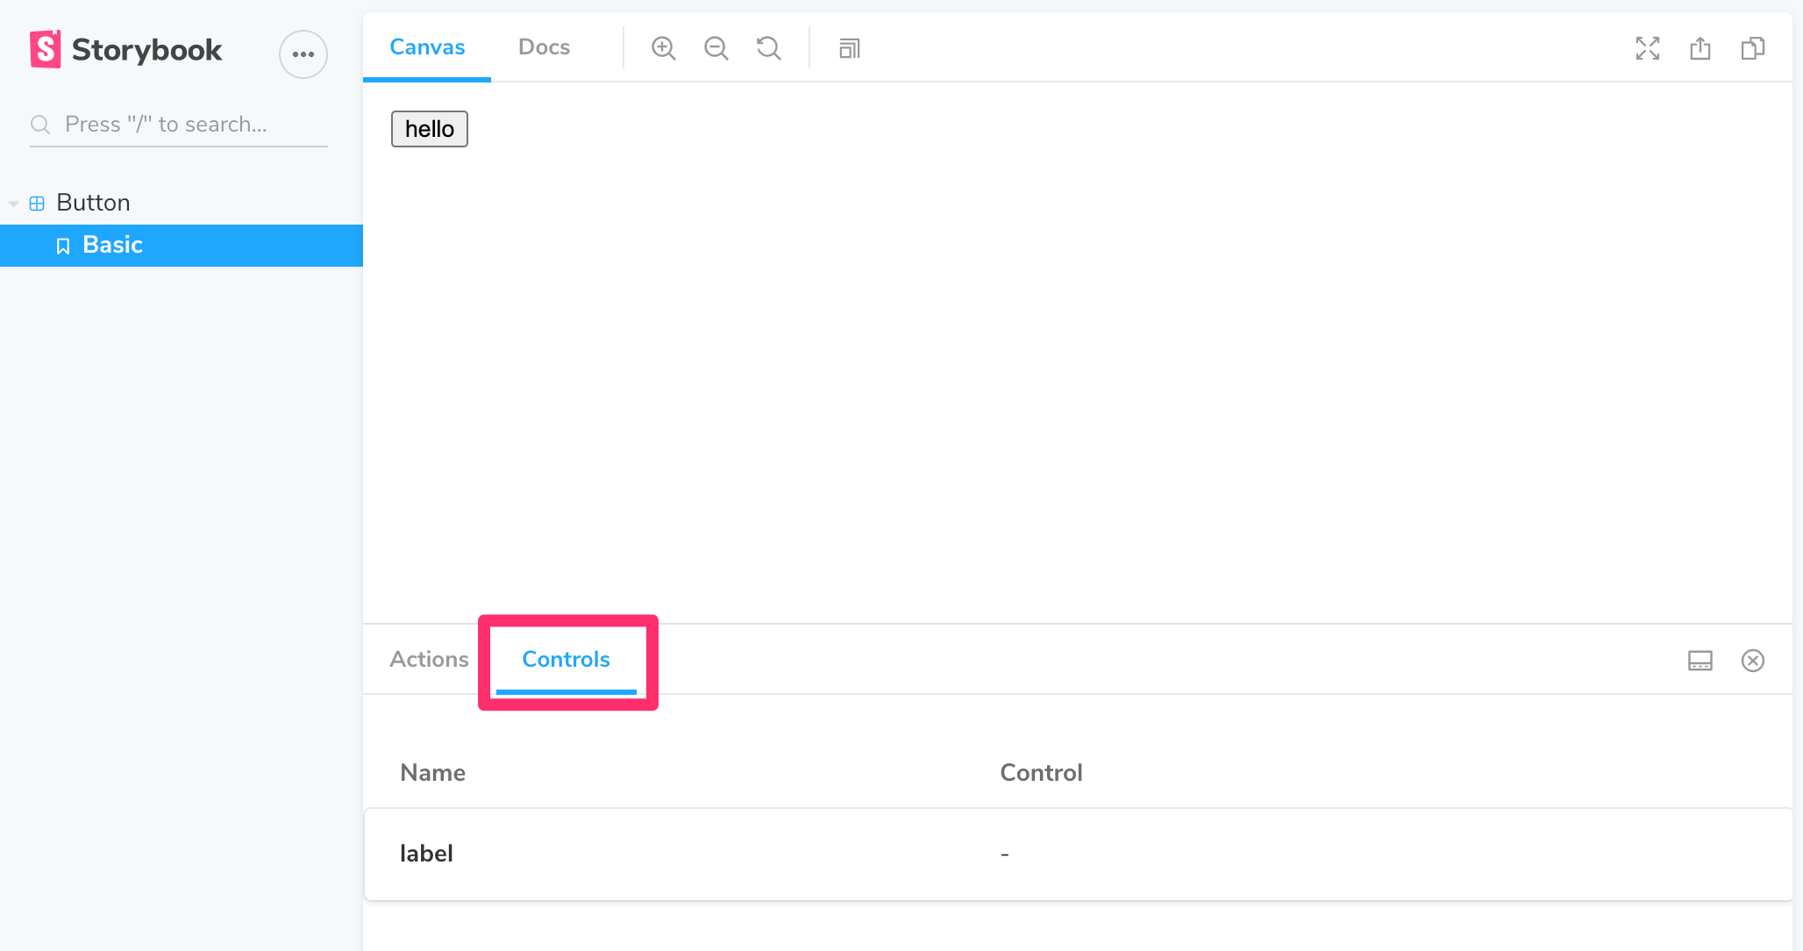Select the Basic story
This screenshot has width=1803, height=951.
pyautogui.click(x=112, y=245)
